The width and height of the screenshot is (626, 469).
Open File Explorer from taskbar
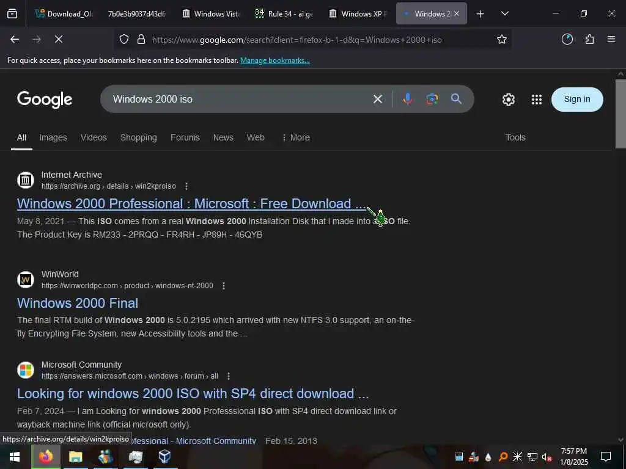(x=75, y=457)
